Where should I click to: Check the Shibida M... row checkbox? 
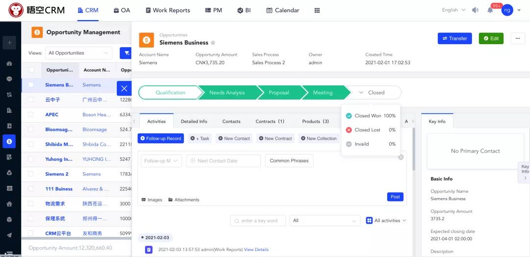[x=31, y=144]
